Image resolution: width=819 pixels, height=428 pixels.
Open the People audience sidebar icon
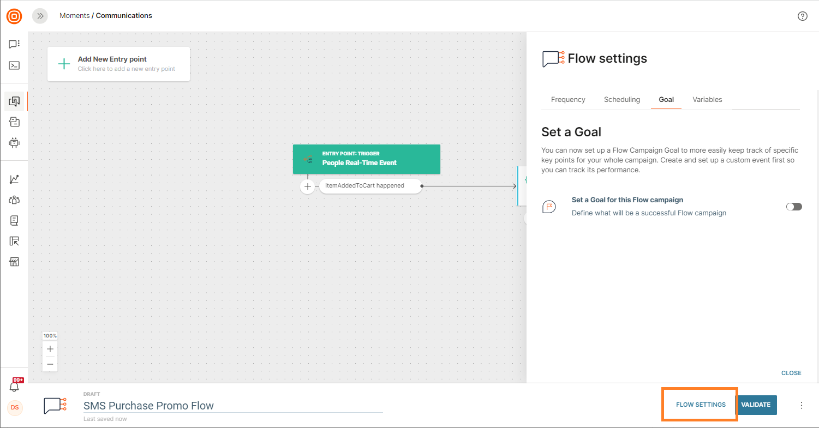pos(14,200)
